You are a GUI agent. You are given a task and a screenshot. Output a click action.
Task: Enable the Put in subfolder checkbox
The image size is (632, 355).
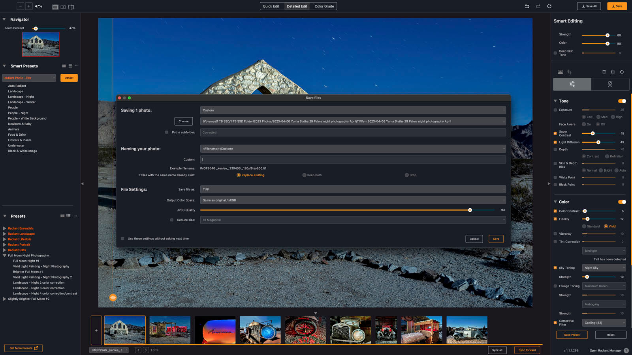(167, 133)
